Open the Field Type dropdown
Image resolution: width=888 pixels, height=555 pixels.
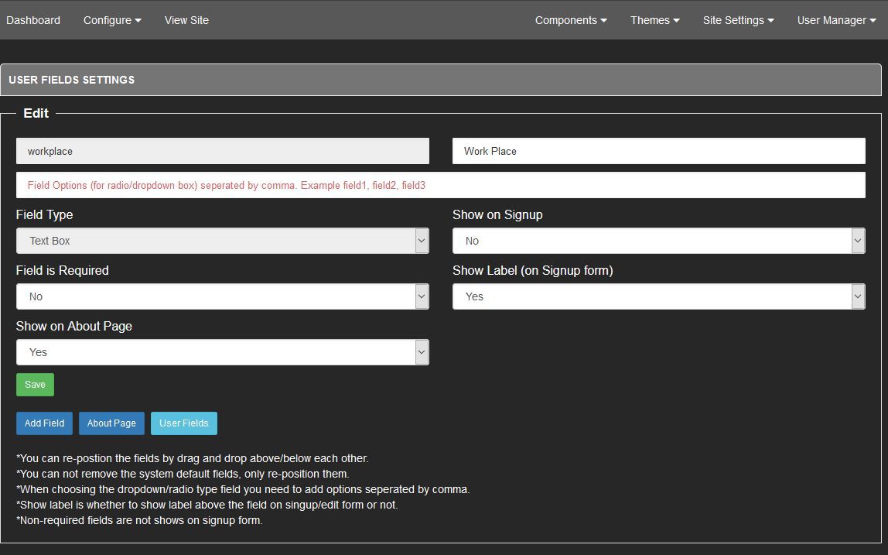click(223, 241)
